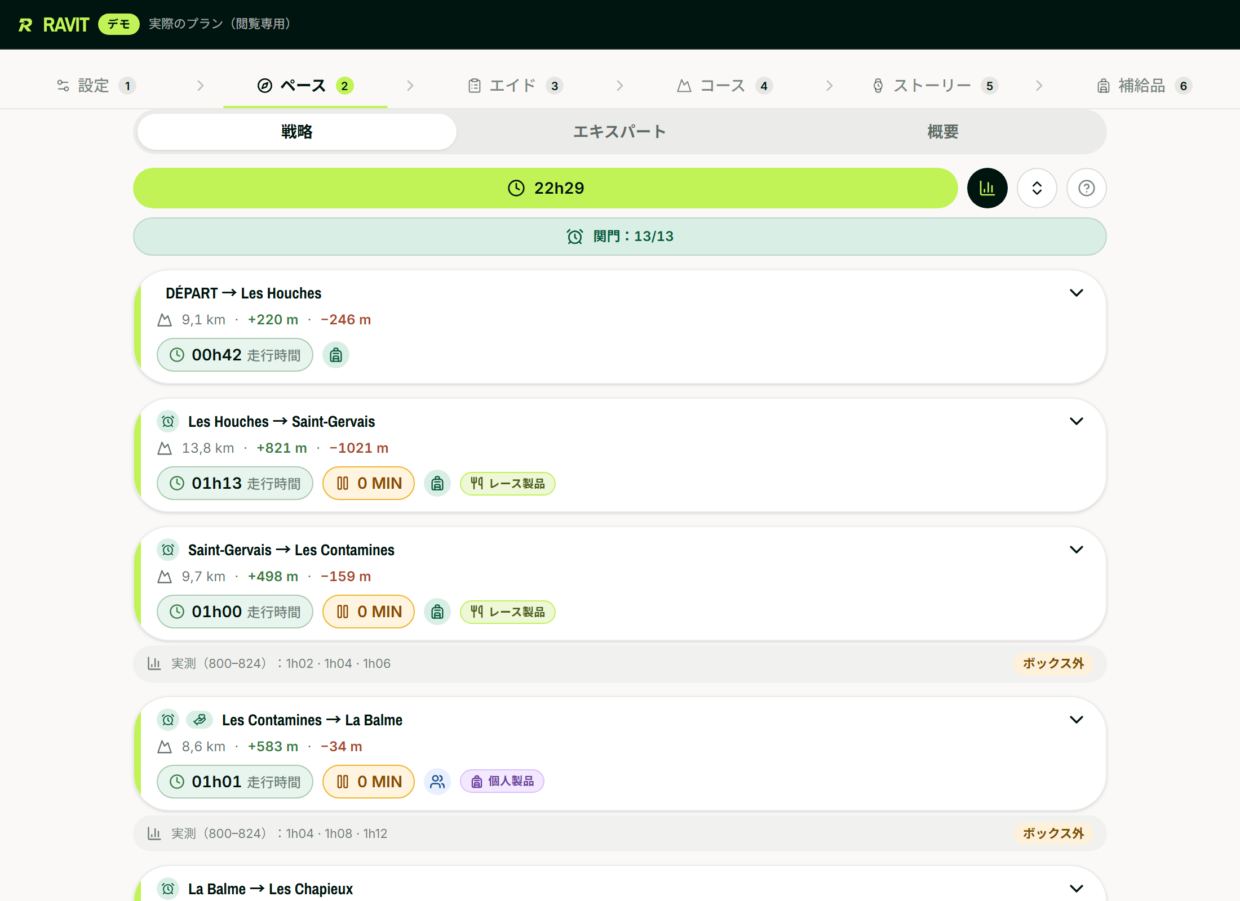The height and width of the screenshot is (901, 1240).
Task: Click backpack icon in DÉPART → Les Houches card
Action: pyautogui.click(x=336, y=355)
